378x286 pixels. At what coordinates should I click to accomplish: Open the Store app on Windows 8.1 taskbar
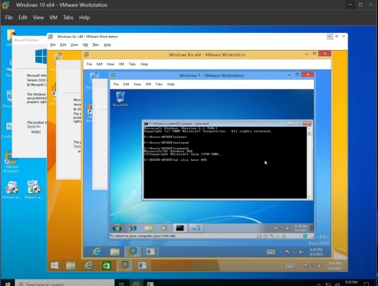pyautogui.click(x=107, y=265)
